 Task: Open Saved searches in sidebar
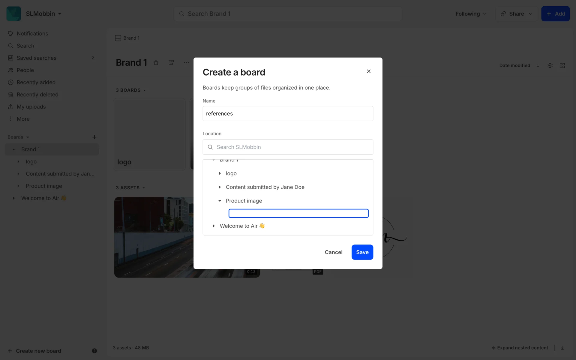pyautogui.click(x=36, y=58)
